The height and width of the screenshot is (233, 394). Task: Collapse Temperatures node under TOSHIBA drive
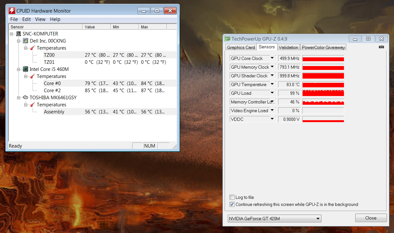pyautogui.click(x=26, y=105)
